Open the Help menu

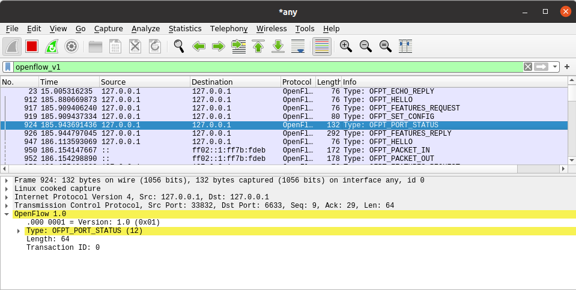pyautogui.click(x=331, y=29)
